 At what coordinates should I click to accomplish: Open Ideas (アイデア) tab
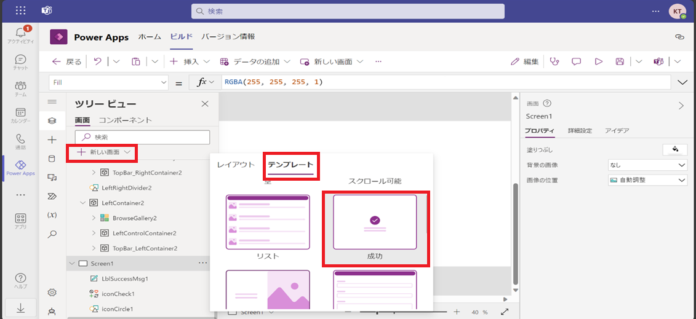coord(617,131)
